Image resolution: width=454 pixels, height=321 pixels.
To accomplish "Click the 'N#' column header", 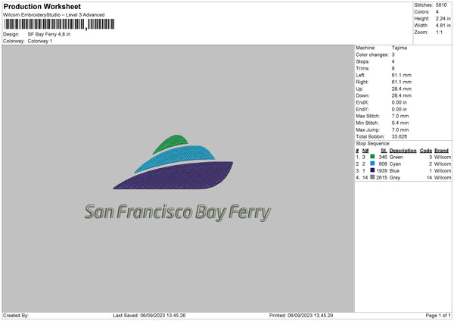I will pos(365,151).
